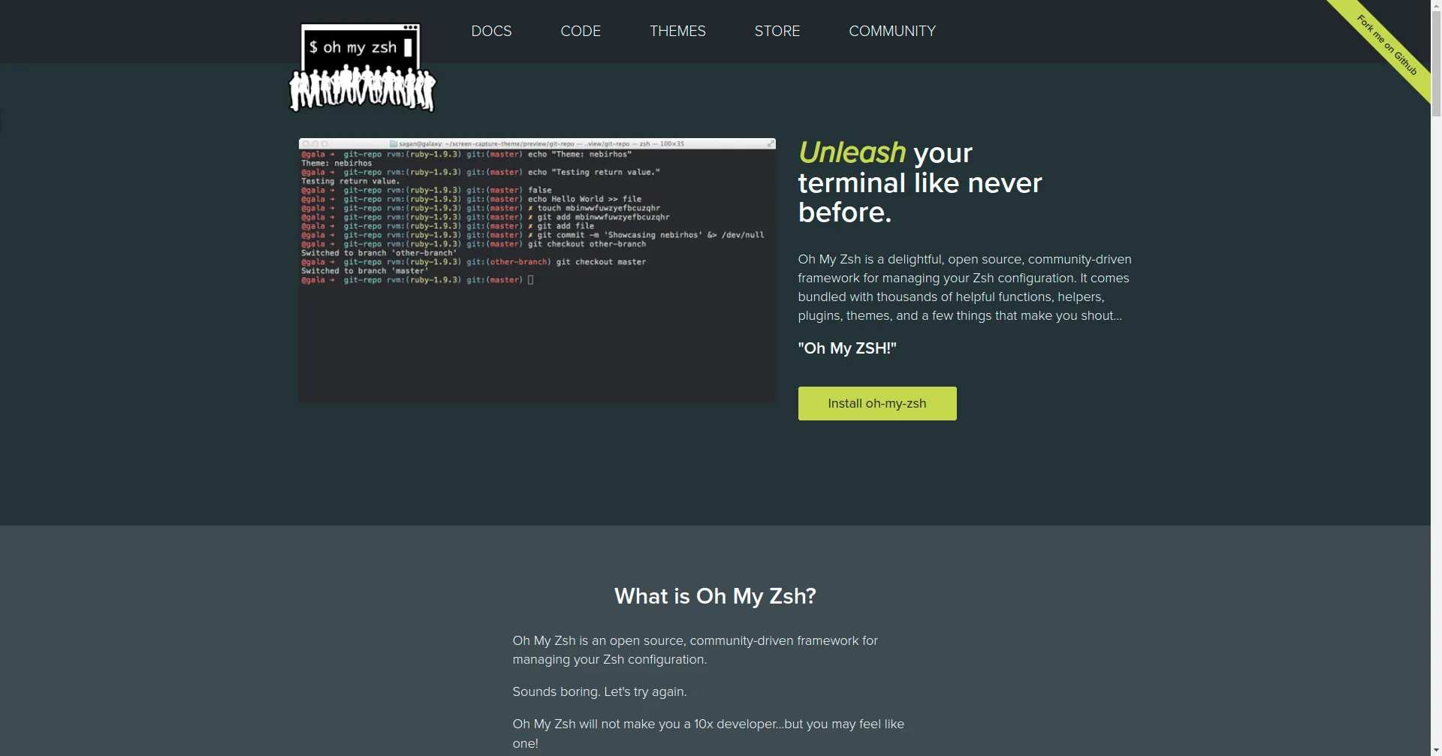Click the "Sounds boring. Let's try again." text

click(599, 691)
